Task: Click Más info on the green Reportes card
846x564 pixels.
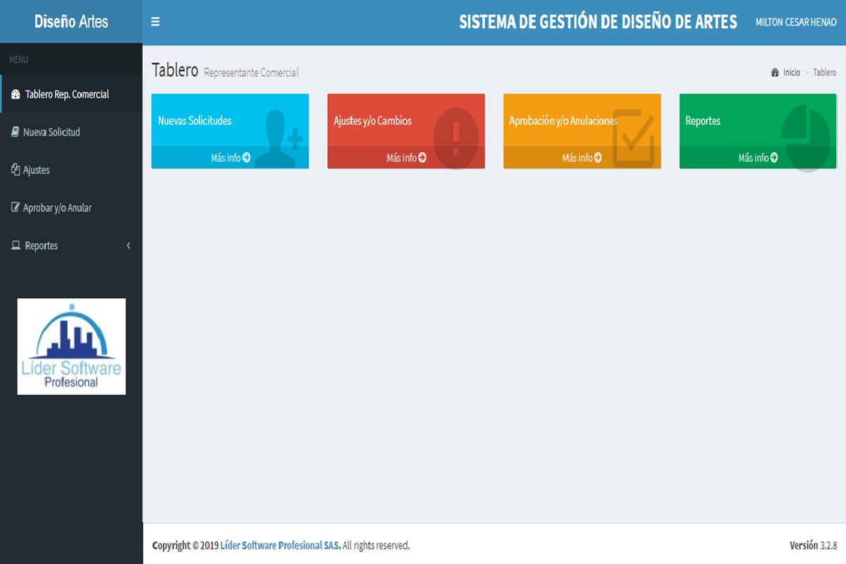Action: (x=758, y=158)
